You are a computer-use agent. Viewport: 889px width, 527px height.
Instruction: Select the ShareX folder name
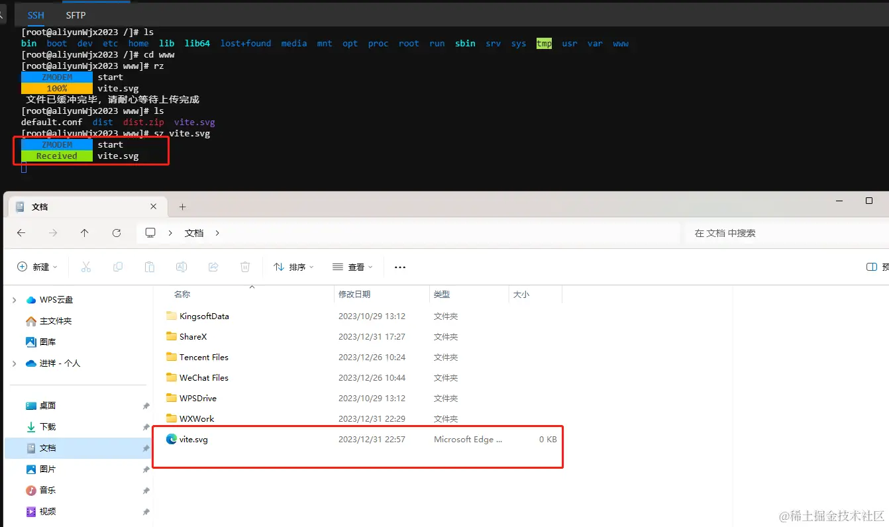tap(193, 336)
